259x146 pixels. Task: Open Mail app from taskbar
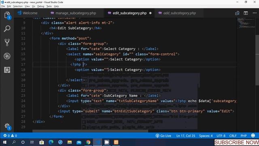[x=79, y=142]
